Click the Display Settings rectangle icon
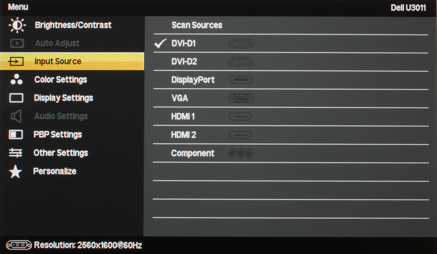Viewport: 437px width, 254px height. (16, 98)
